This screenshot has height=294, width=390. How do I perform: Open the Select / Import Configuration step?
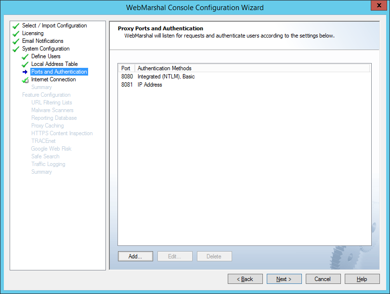coord(54,26)
